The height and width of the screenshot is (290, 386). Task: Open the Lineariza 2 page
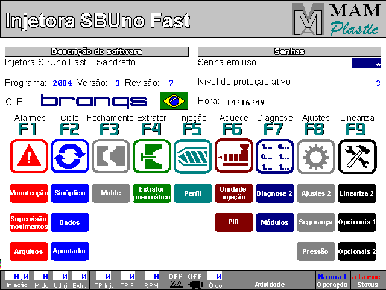pyautogui.click(x=357, y=193)
